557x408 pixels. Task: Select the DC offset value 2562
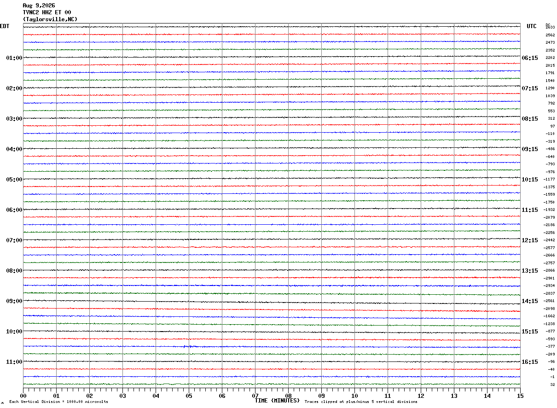click(550, 35)
